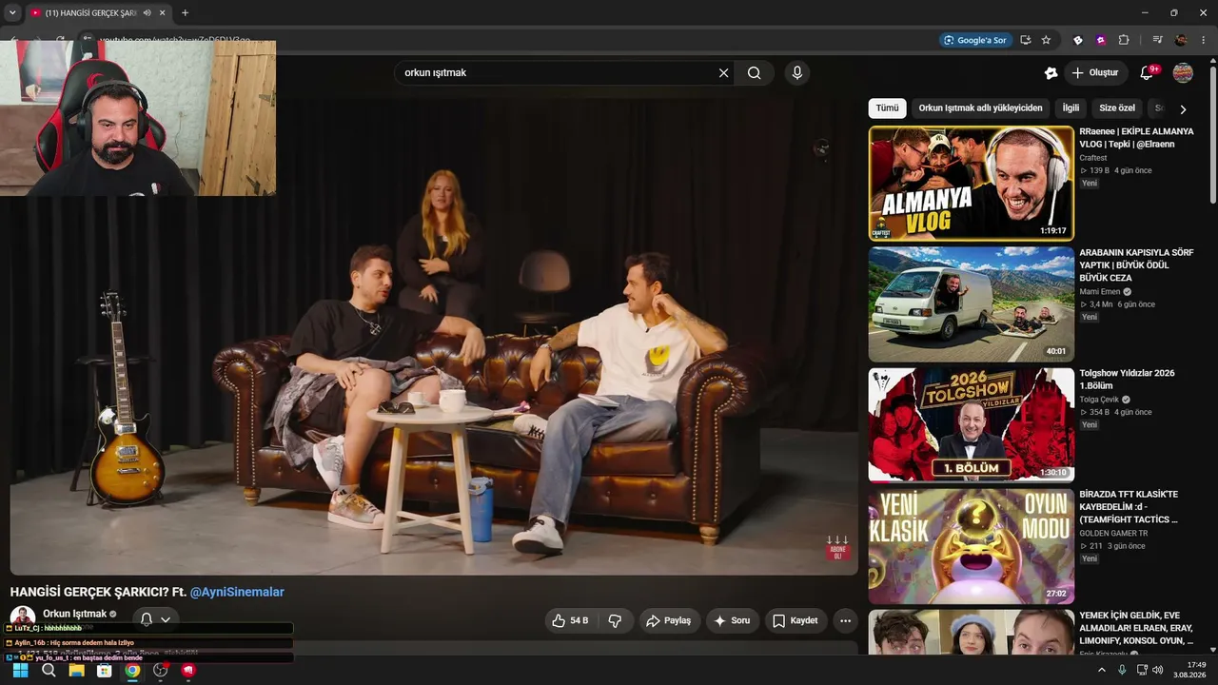Open the Tolgshow Yıldızlar 2026 thumbnail
The height and width of the screenshot is (685, 1218).
[x=972, y=425]
